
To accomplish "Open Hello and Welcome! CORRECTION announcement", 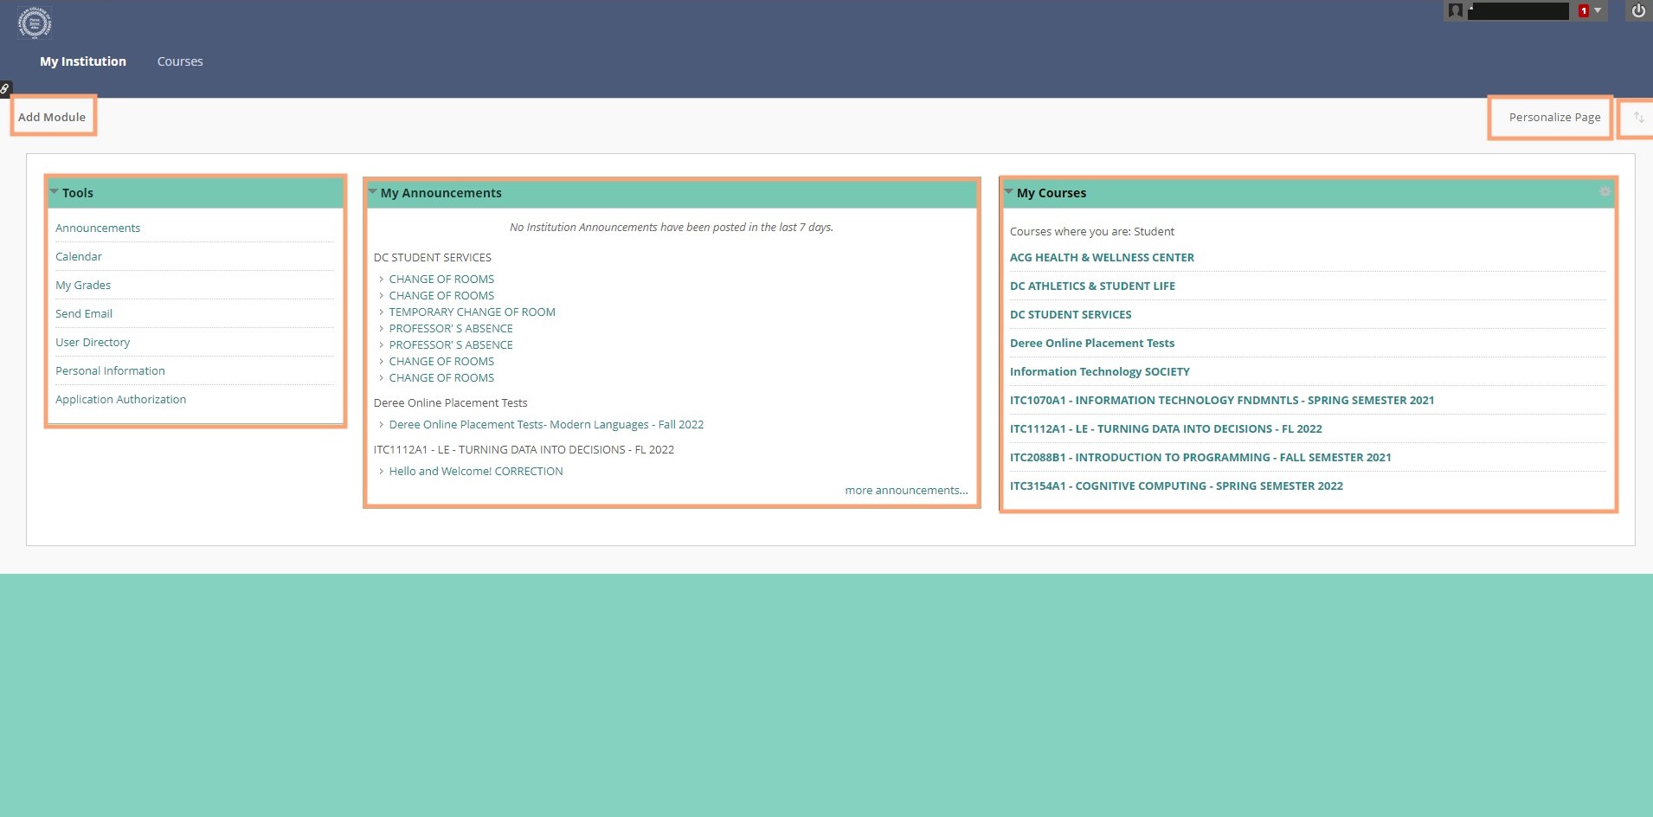I will tap(476, 471).
